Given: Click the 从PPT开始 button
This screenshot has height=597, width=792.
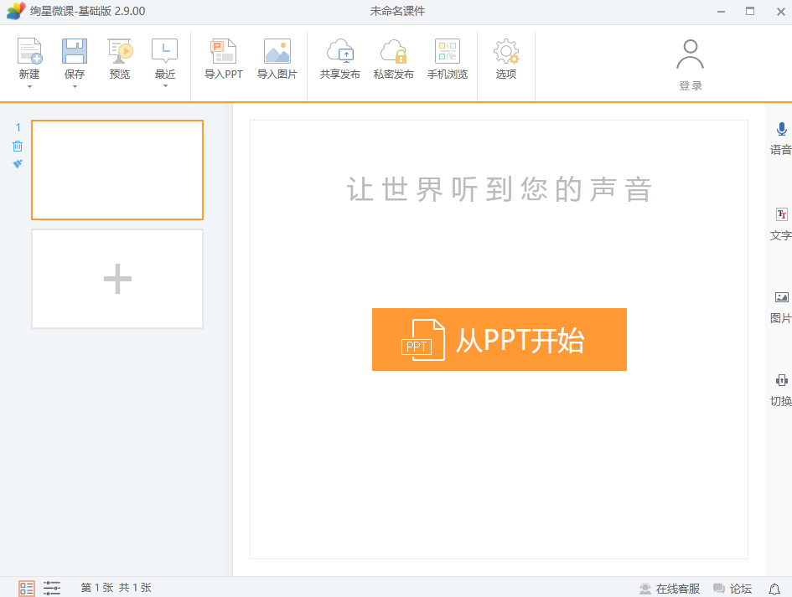Looking at the screenshot, I should coord(499,339).
